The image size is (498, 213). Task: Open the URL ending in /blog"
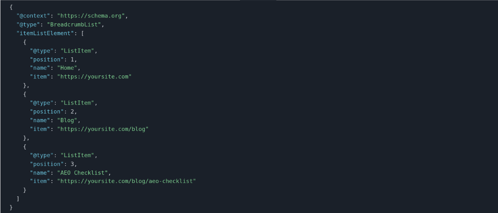(x=103, y=129)
